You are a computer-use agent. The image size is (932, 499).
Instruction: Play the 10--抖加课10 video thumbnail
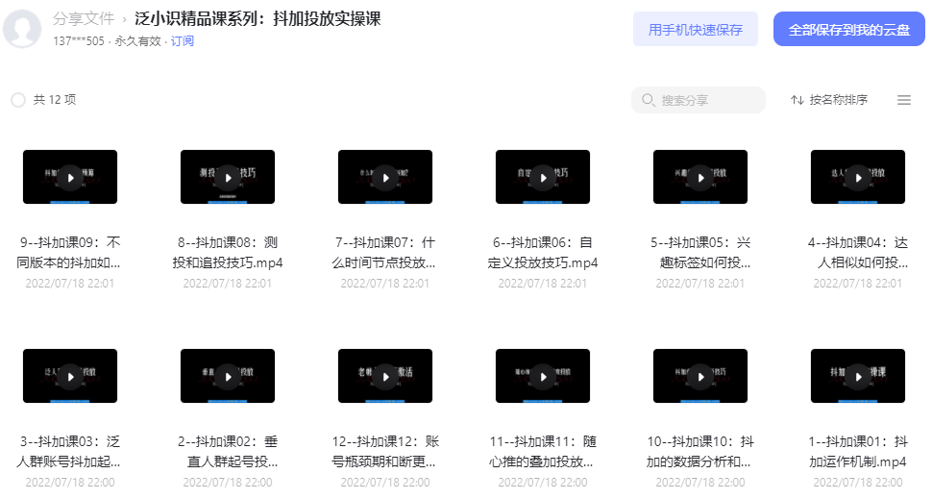[x=700, y=377]
